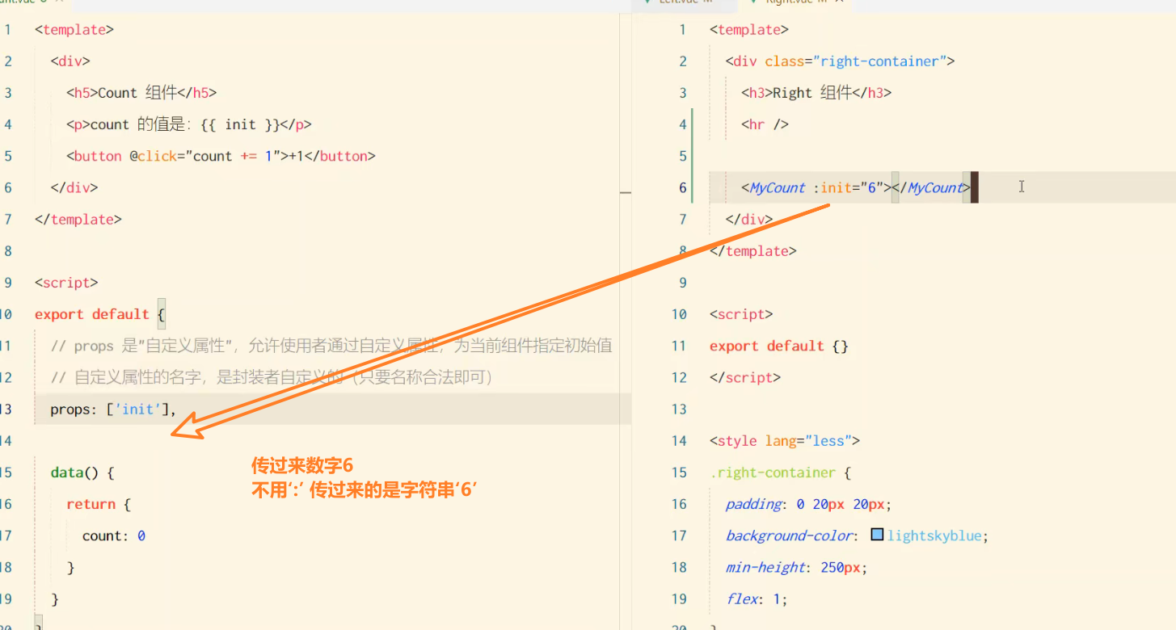Click the 'count: 0' line

[x=114, y=535]
